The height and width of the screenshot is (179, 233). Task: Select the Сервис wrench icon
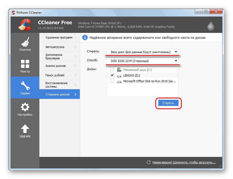coord(25,85)
